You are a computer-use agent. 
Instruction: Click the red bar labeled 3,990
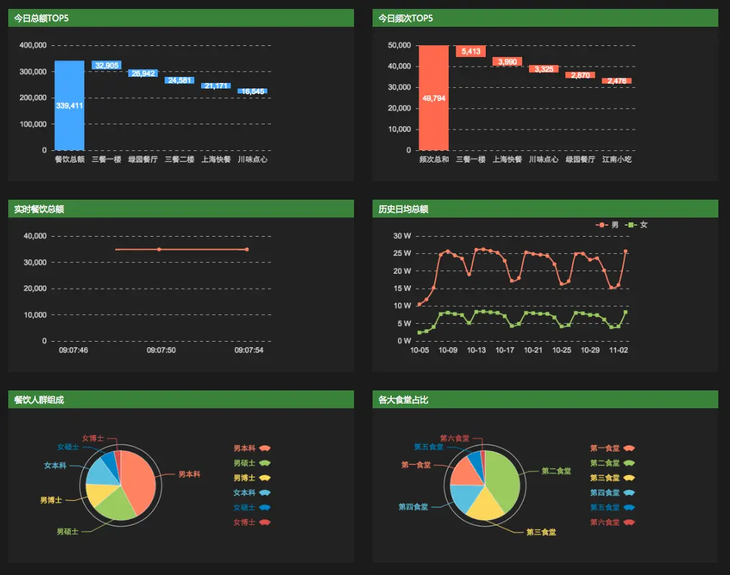(x=507, y=62)
